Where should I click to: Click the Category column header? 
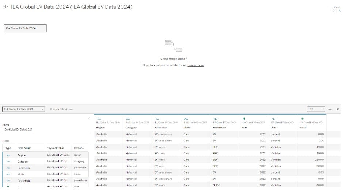pyautogui.click(x=131, y=128)
